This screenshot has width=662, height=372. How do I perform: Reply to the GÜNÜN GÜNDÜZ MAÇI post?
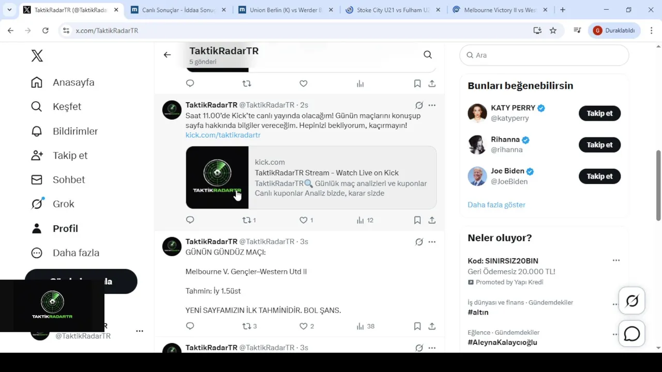pyautogui.click(x=190, y=326)
